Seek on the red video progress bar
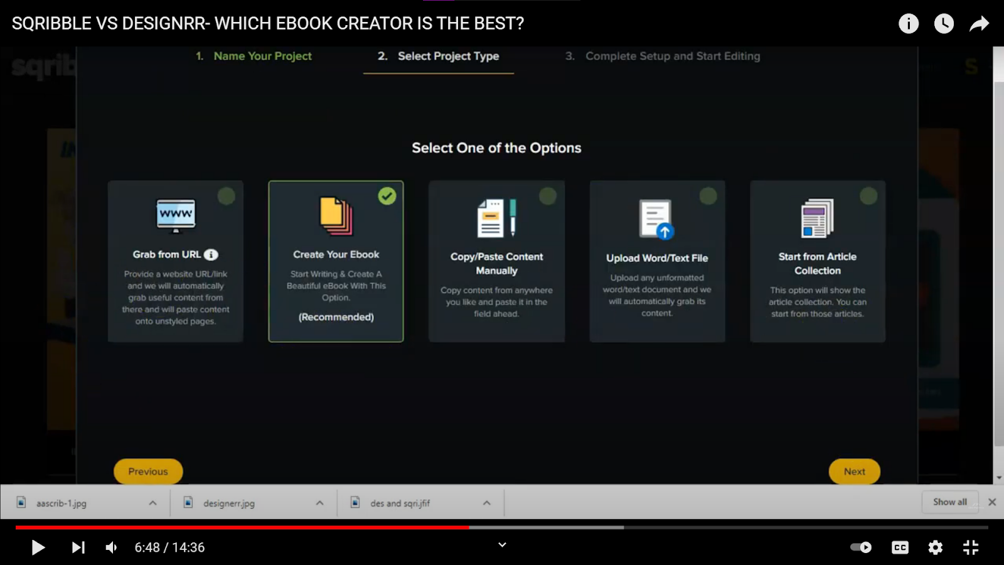This screenshot has width=1004, height=565. [242, 527]
